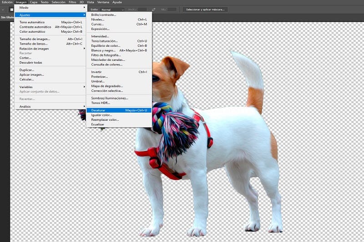Open the Vista menu
The image size is (364, 242).
tap(90, 2)
